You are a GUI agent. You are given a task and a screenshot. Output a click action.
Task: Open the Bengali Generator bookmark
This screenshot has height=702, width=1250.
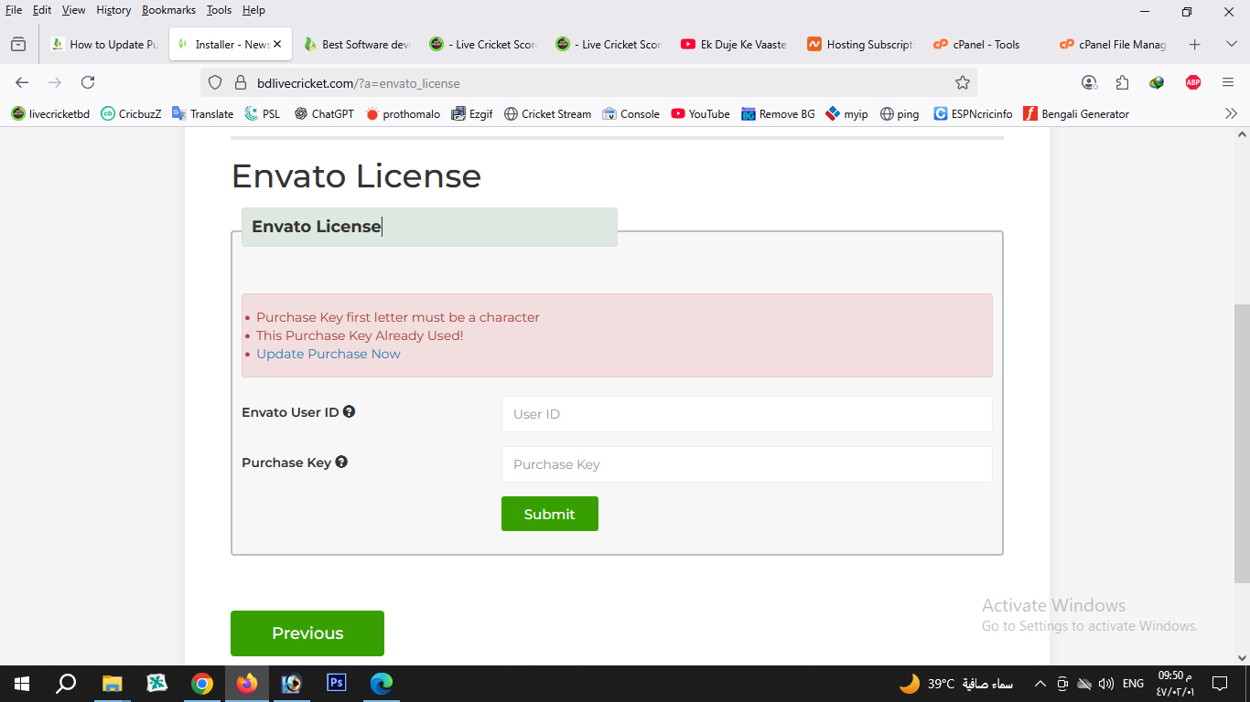[1076, 113]
